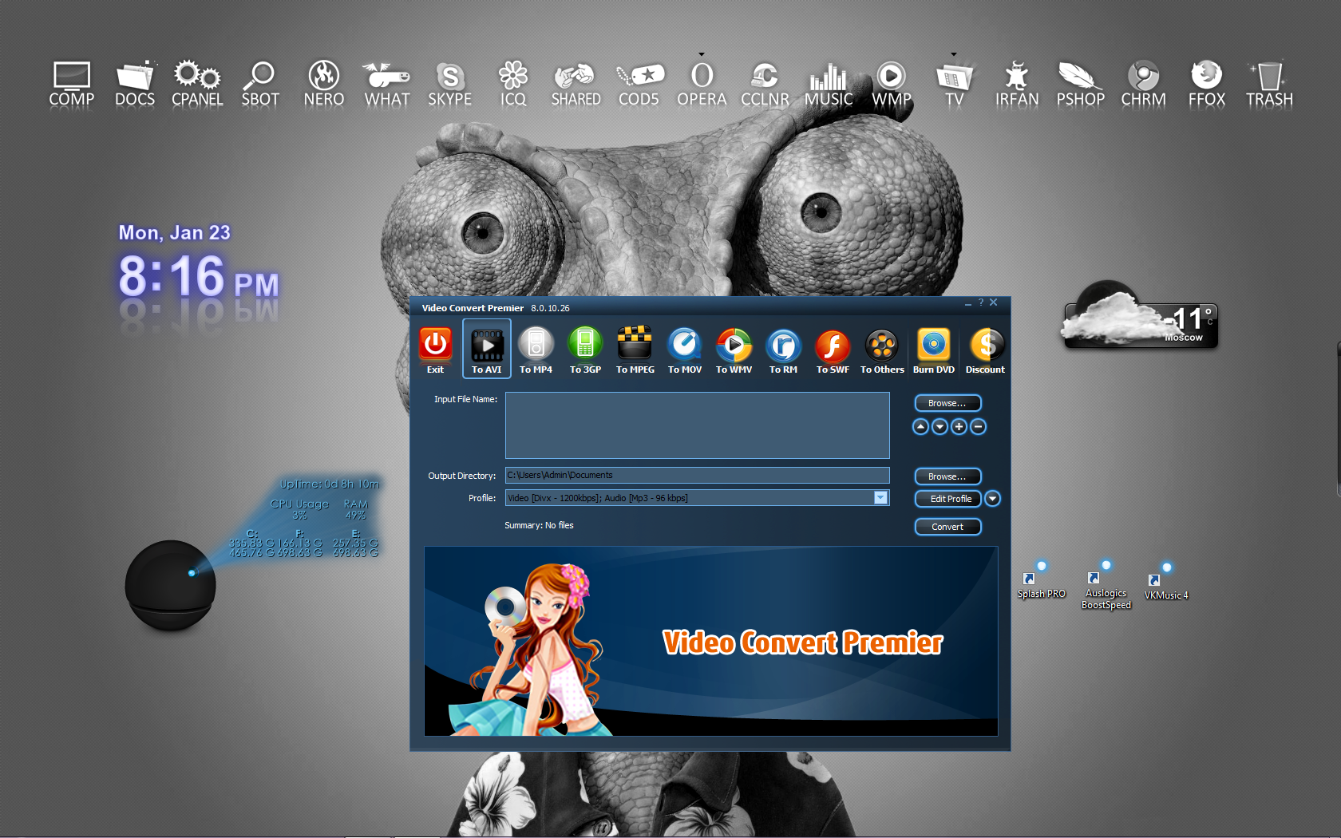1341x838 pixels.
Task: Move selected file down with arrow button
Action: pyautogui.click(x=939, y=427)
